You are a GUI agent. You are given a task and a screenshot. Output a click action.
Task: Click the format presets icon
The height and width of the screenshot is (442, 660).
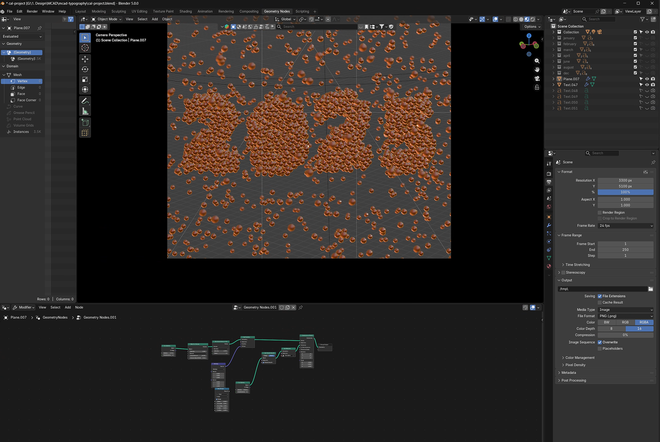point(646,172)
